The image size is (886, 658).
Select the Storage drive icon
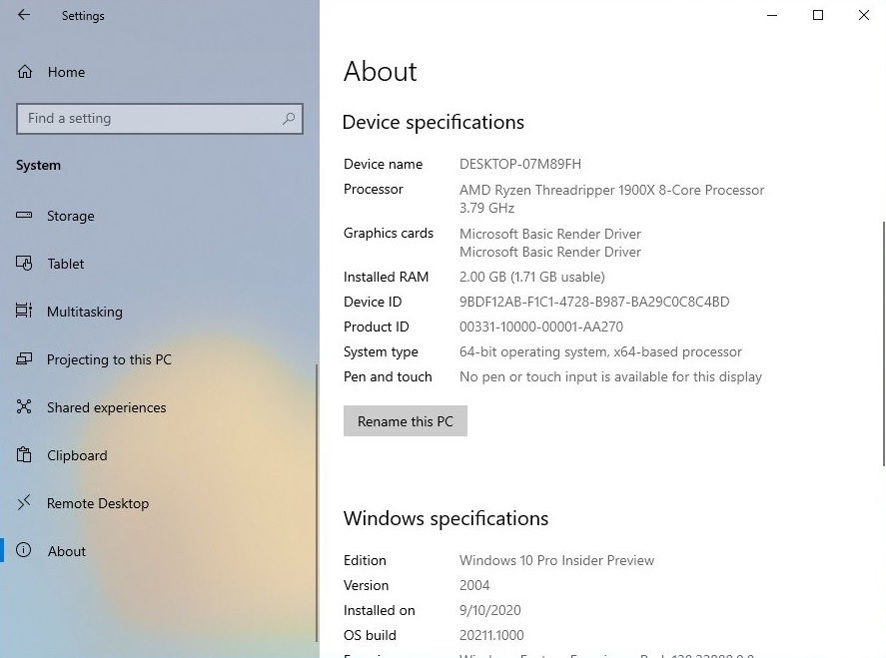click(x=24, y=216)
